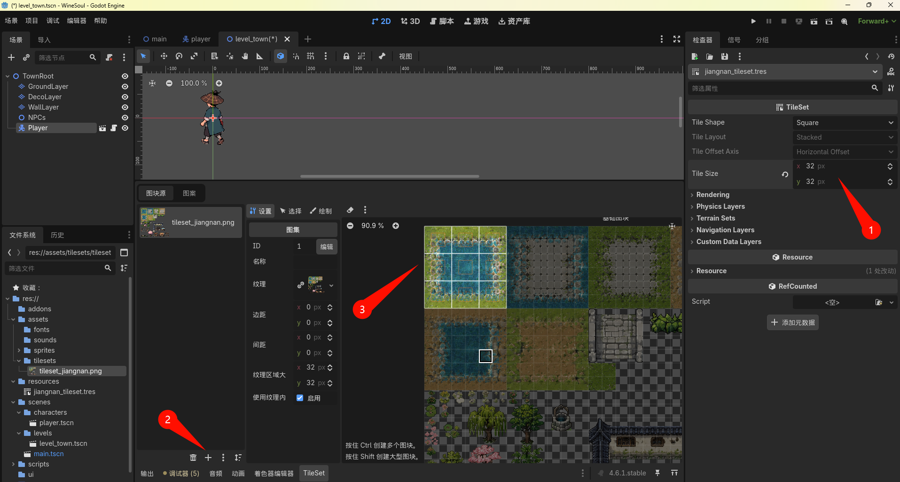This screenshot has height=482, width=900.
Task: Load an existing resource folder icon
Action: coord(710,56)
